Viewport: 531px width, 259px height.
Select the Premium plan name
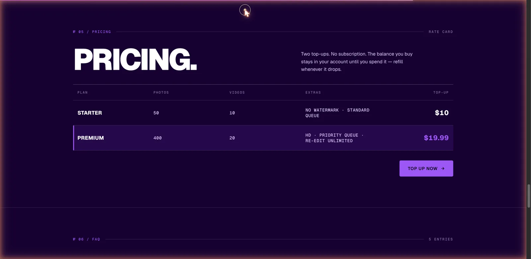pyautogui.click(x=91, y=138)
